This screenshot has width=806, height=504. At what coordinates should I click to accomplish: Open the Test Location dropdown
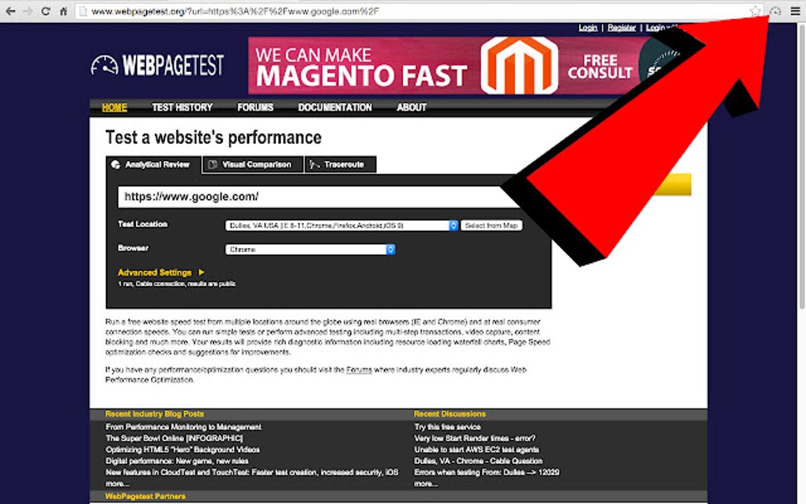click(340, 225)
